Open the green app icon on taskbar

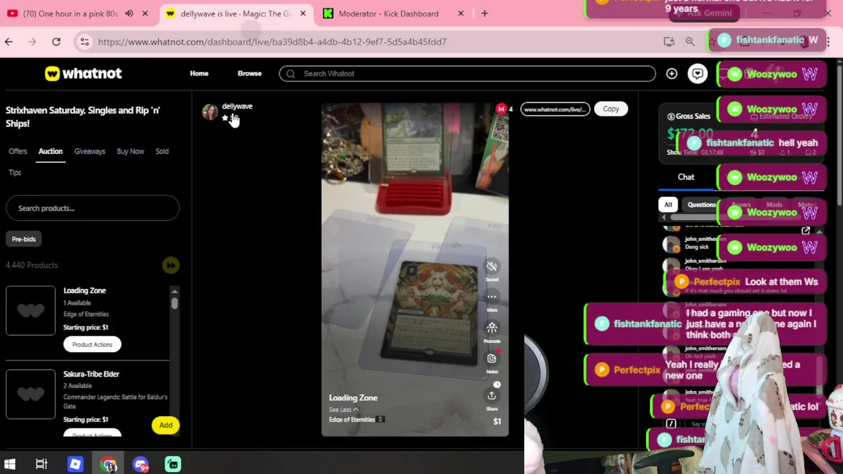coord(173,464)
